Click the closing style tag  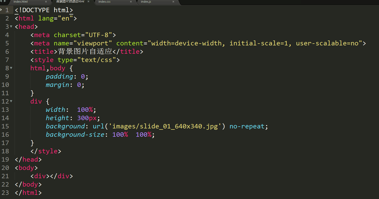tap(46, 151)
